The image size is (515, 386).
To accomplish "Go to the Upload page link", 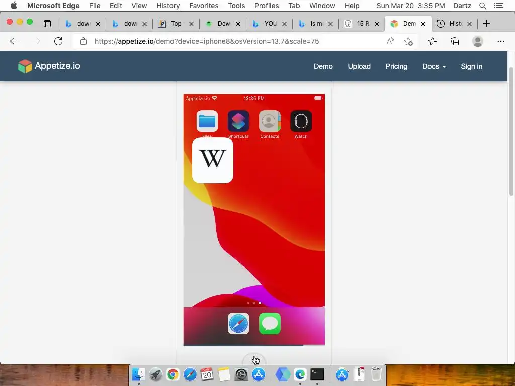I will click(359, 66).
